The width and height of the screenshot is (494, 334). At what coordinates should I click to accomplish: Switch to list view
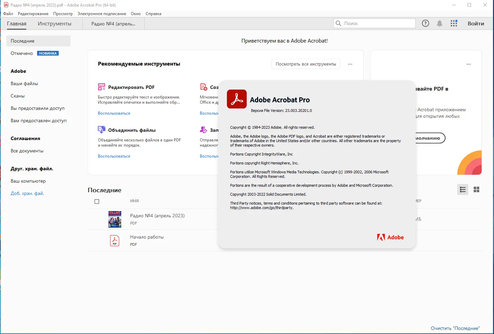tap(463, 189)
